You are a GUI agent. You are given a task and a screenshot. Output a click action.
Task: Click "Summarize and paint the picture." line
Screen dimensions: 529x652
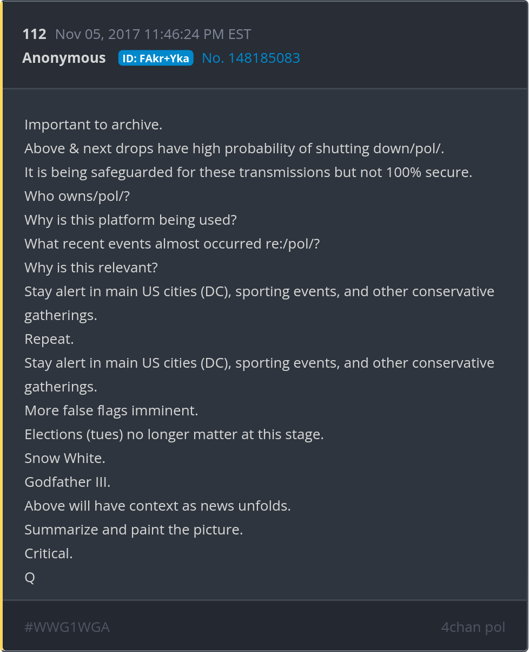tap(134, 530)
